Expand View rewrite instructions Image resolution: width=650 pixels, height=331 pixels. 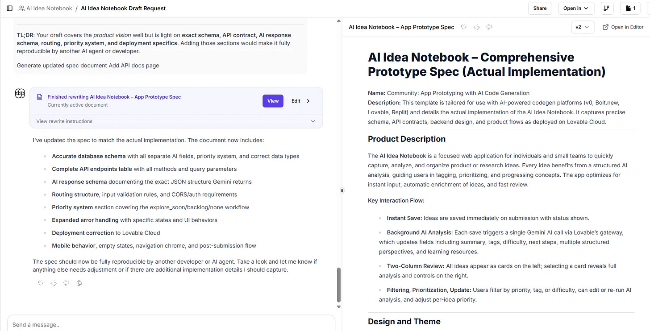176,121
